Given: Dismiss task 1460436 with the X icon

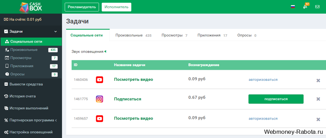Looking at the screenshot, I should (x=318, y=80).
